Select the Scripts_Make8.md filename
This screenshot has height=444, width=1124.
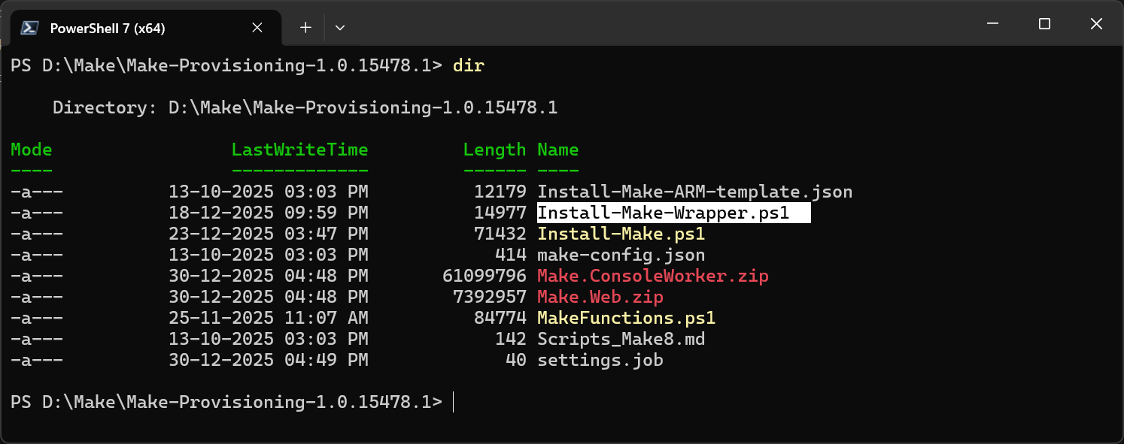(x=621, y=339)
